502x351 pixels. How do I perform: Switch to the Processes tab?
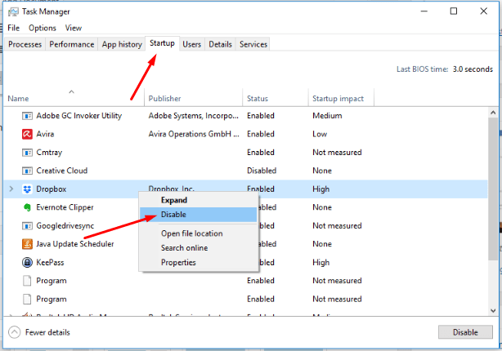[x=25, y=44]
